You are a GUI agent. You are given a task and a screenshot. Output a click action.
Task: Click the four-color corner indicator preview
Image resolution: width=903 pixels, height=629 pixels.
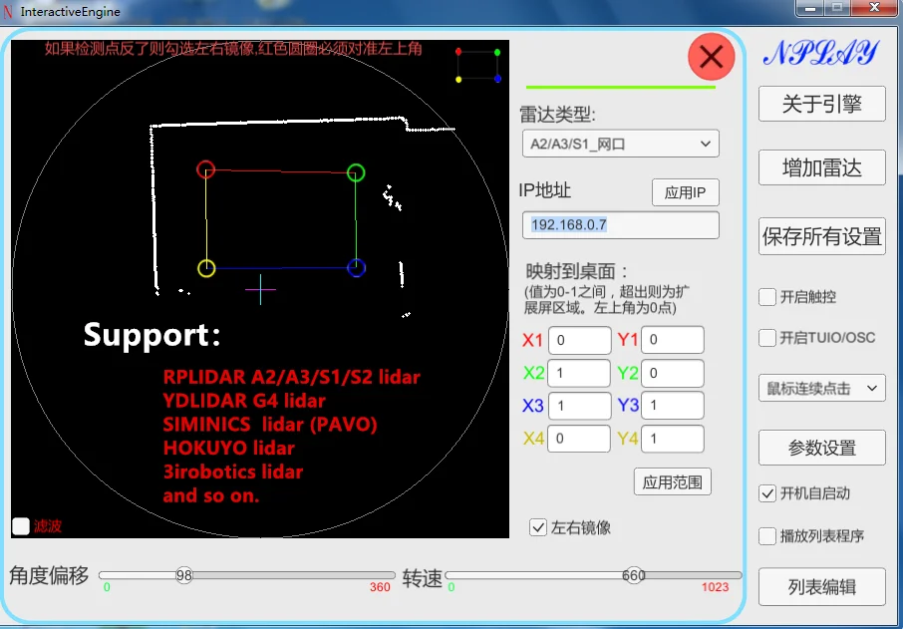click(x=477, y=63)
